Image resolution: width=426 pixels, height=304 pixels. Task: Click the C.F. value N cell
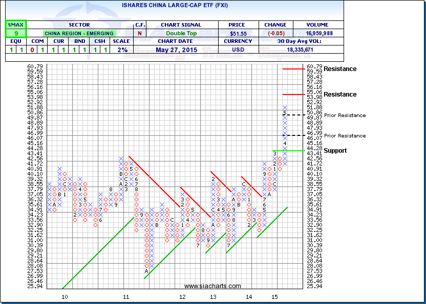tap(140, 33)
